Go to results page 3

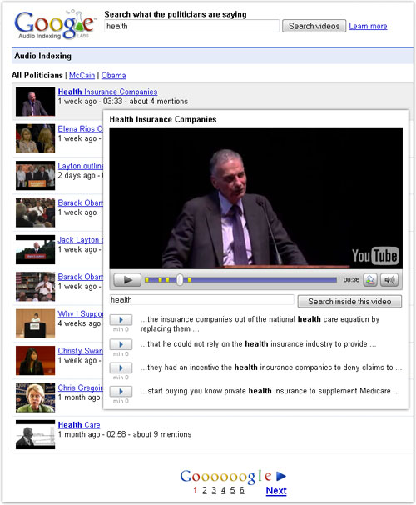click(x=214, y=490)
